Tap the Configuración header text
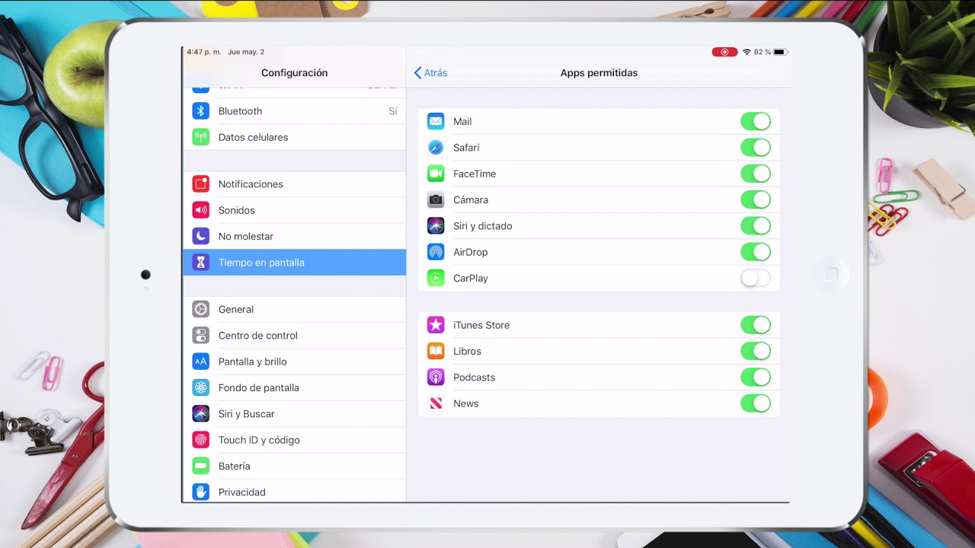Viewport: 975px width, 548px height. pyautogui.click(x=294, y=73)
